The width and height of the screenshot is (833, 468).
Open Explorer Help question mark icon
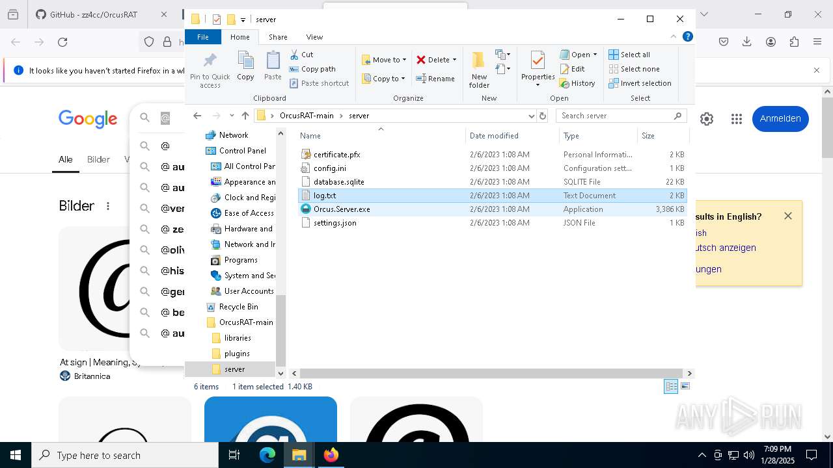pos(687,37)
